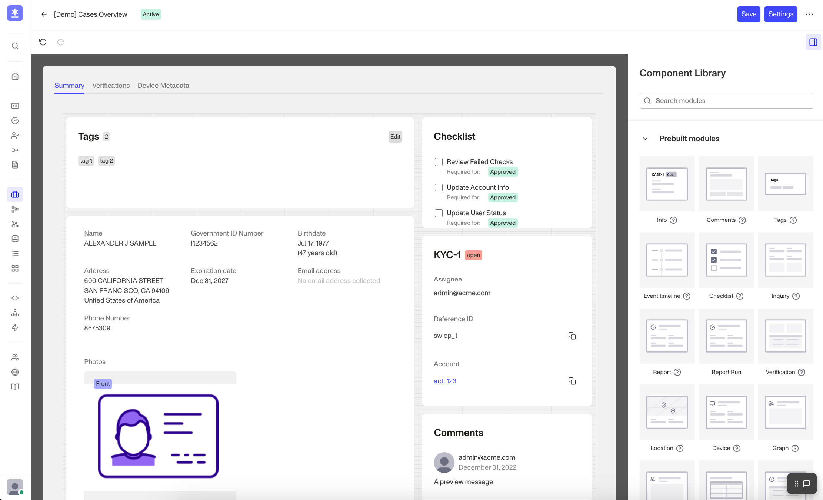Select the Tags module thumbnail
The height and width of the screenshot is (500, 823).
[x=786, y=184]
